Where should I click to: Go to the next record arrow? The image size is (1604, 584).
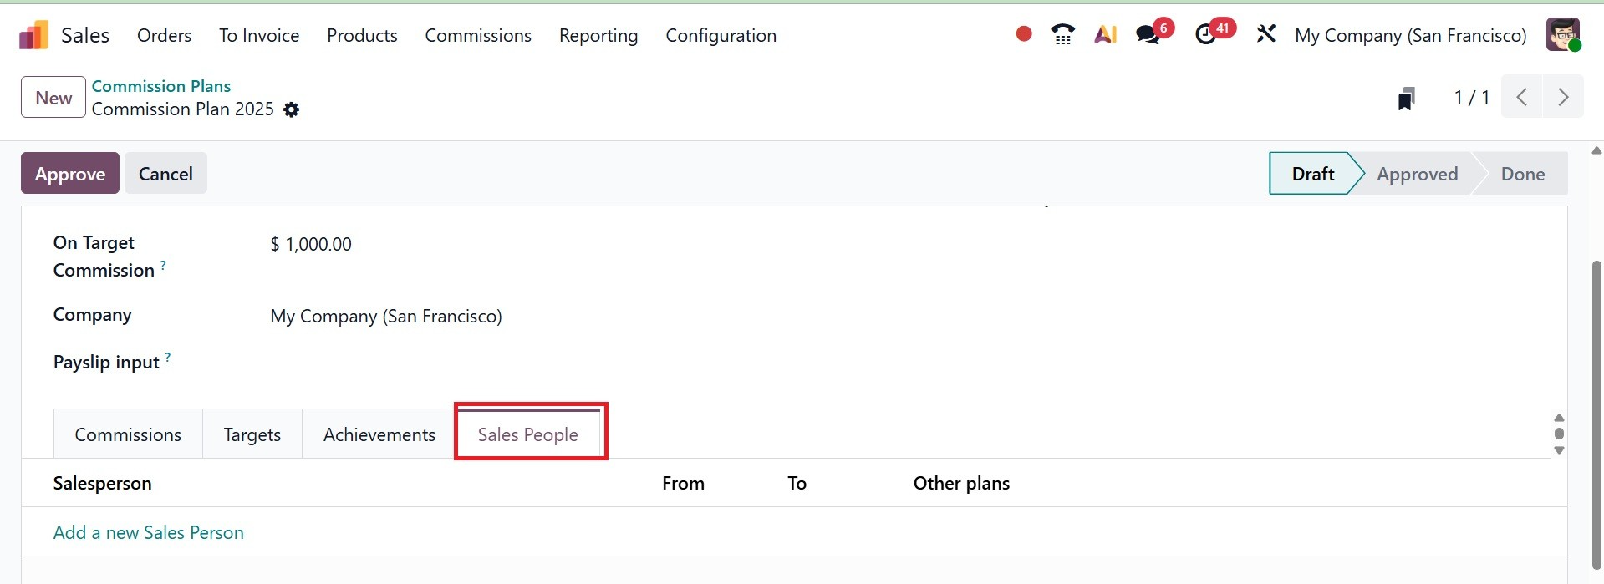[x=1562, y=97]
